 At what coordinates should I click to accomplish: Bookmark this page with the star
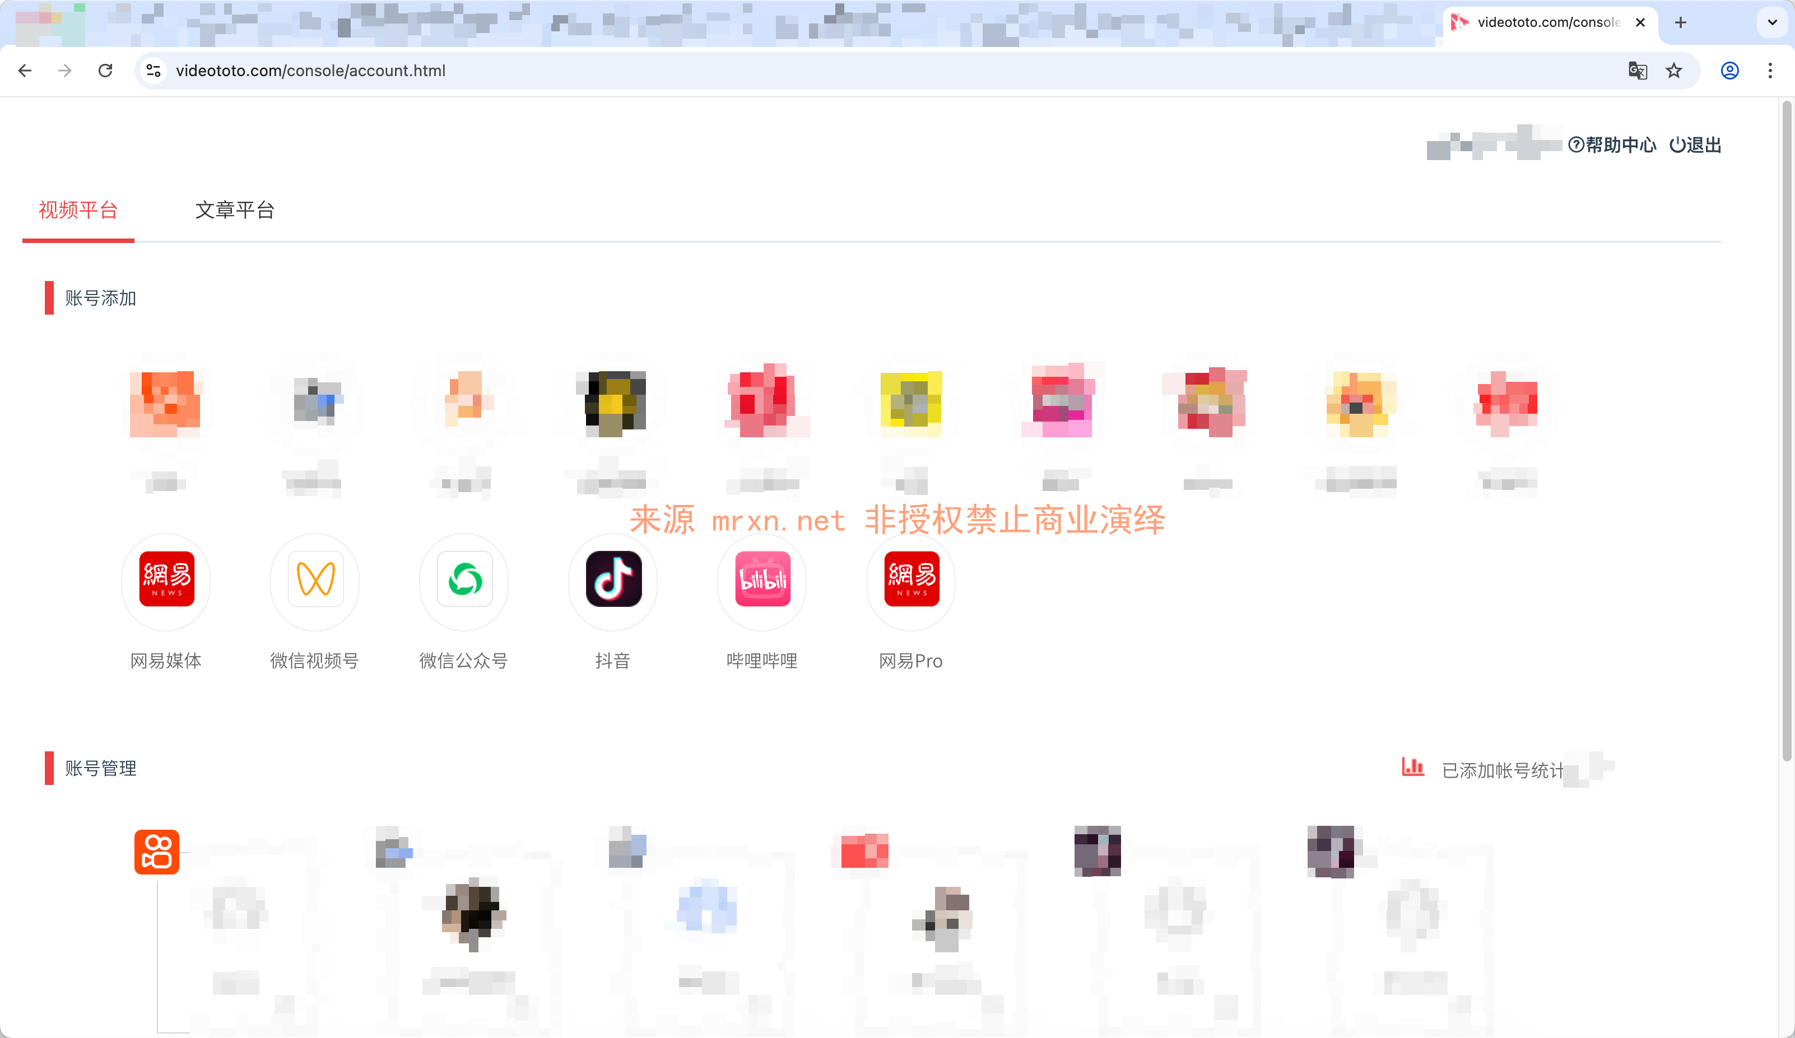pos(1674,71)
